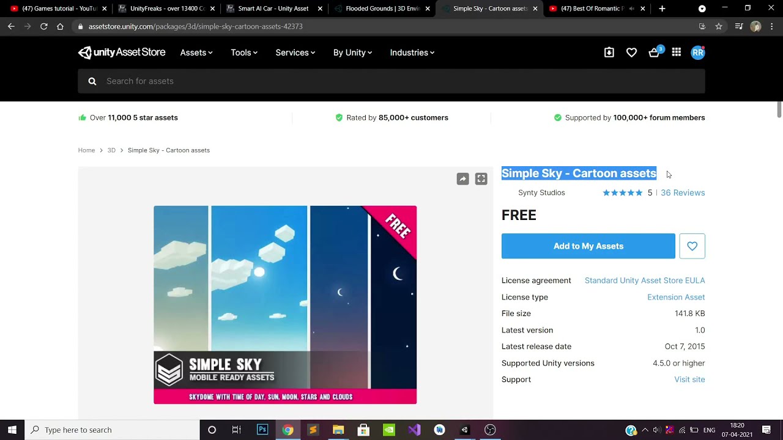Open the RR account avatar
Screen dimensions: 783x440
coord(698,53)
